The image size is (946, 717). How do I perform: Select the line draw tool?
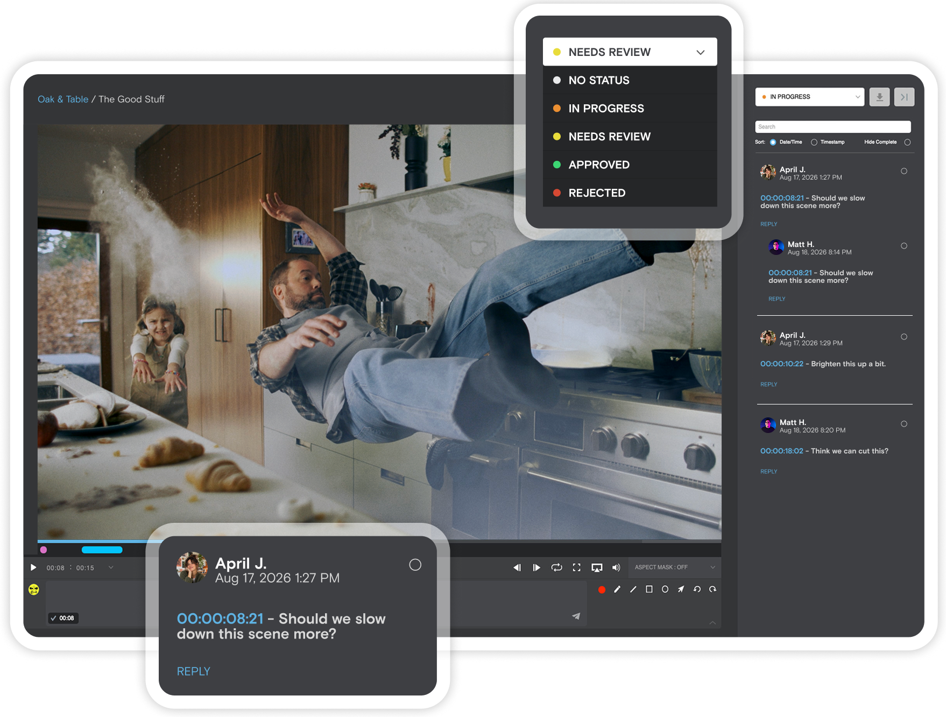tap(633, 590)
